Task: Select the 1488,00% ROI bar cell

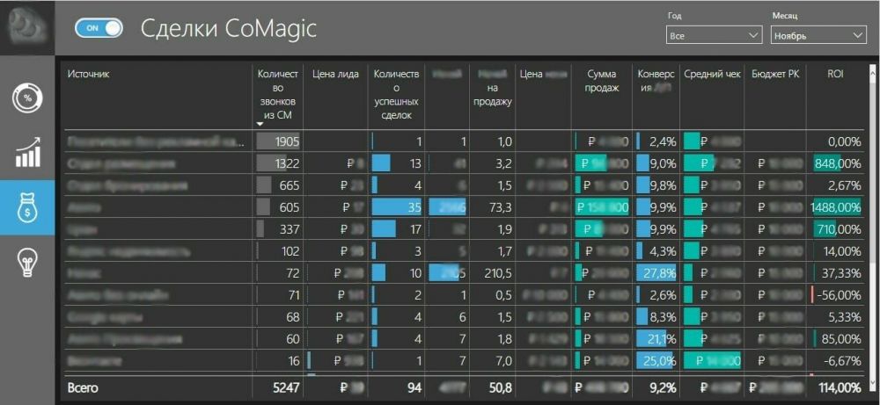Action: coord(836,207)
